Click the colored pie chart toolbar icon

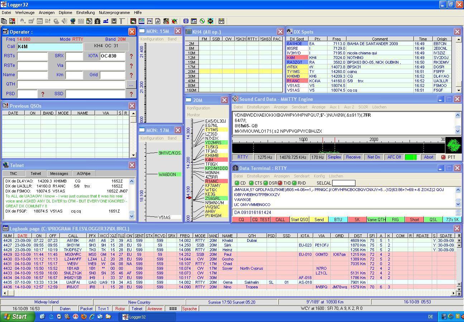point(174,21)
